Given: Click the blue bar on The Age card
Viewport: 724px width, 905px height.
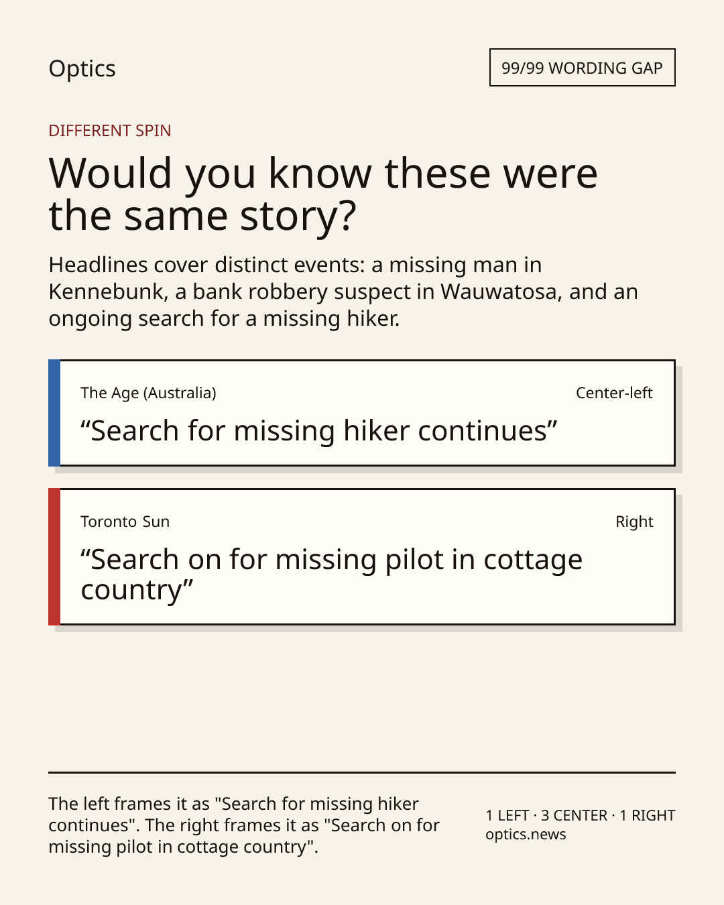Looking at the screenshot, I should pos(54,413).
